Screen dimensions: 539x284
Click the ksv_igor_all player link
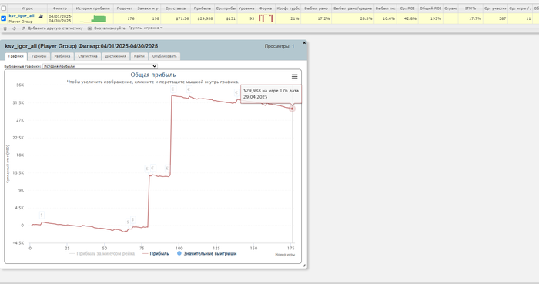[22, 16]
